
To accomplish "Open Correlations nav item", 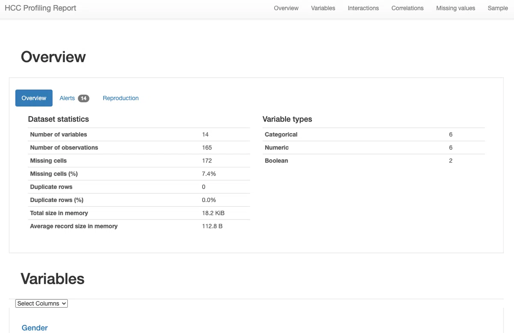I will (x=407, y=8).
